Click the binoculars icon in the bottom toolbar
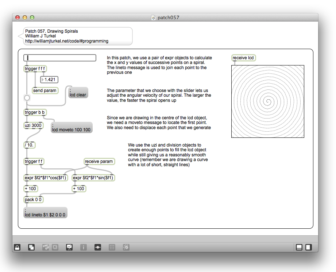This screenshot has width=336, height=272. 46,247
